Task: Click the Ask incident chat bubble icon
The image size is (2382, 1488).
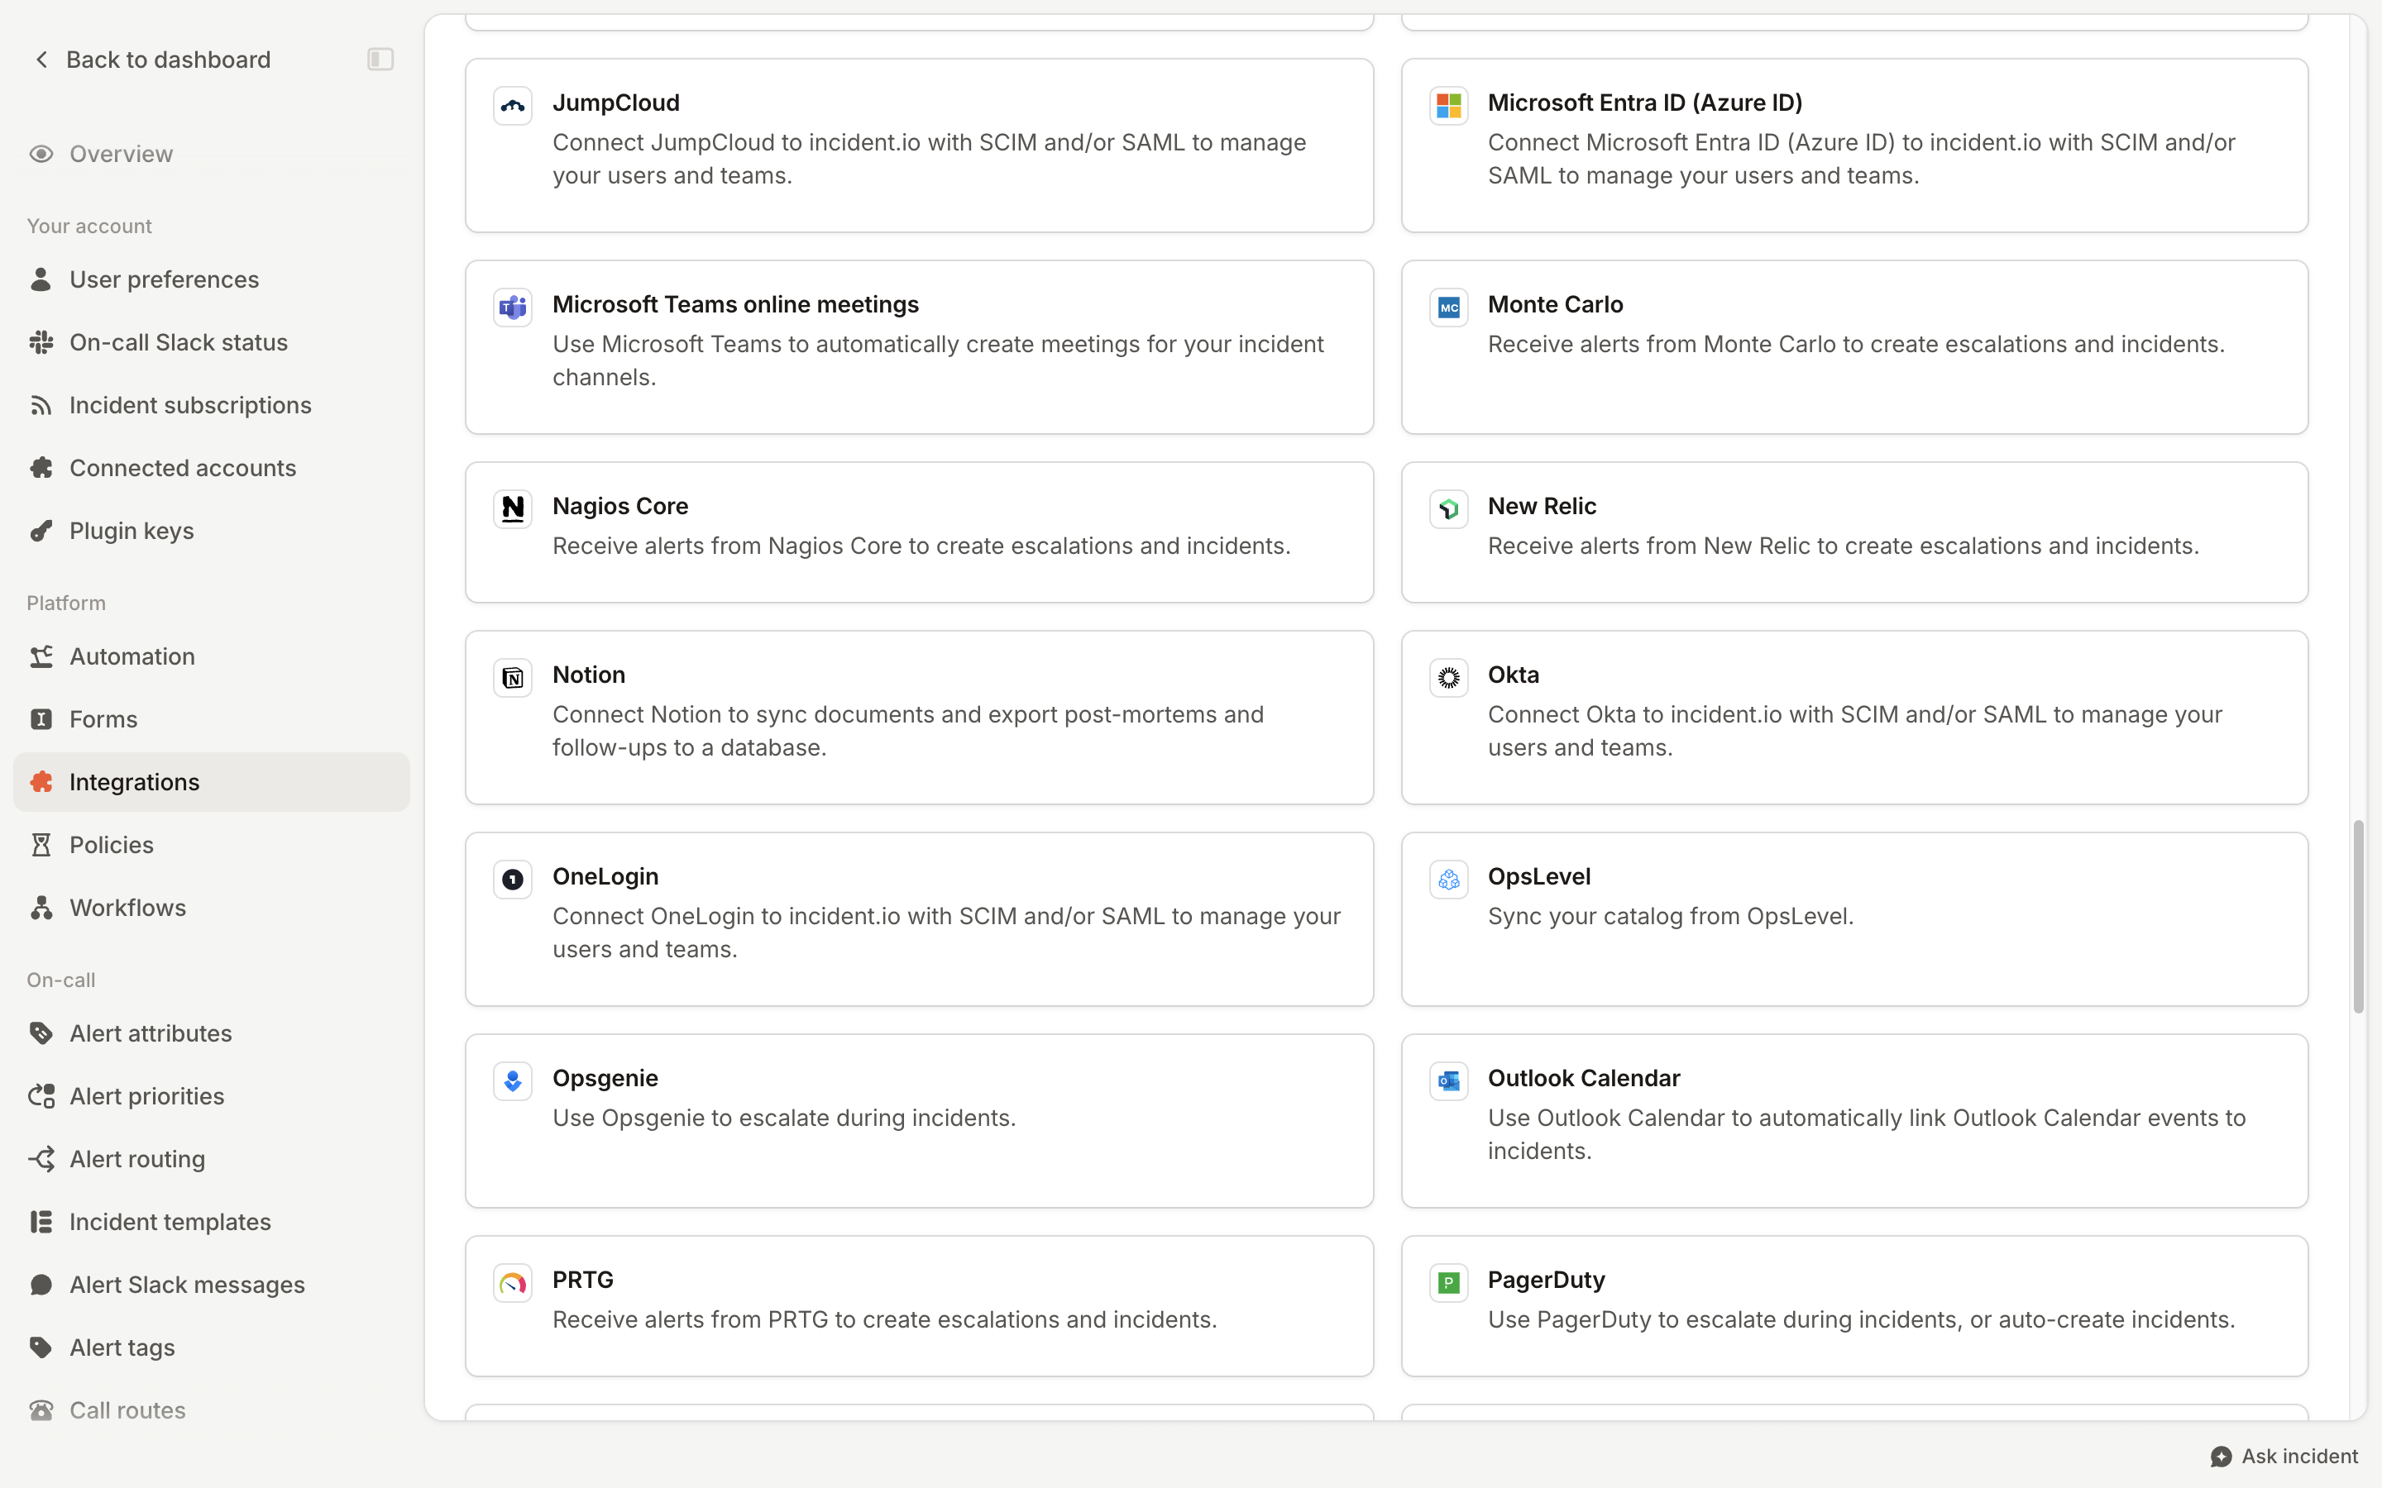Action: pos(2221,1457)
